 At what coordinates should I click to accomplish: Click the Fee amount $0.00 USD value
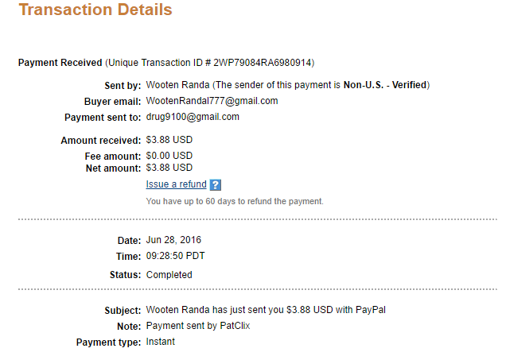click(x=169, y=157)
